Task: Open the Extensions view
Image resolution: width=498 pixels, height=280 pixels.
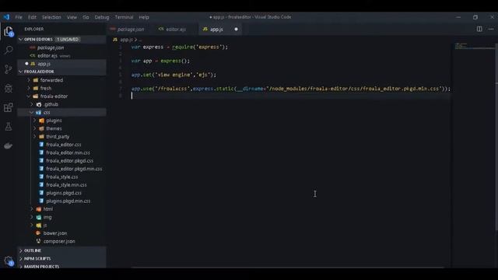Action: pos(9,107)
